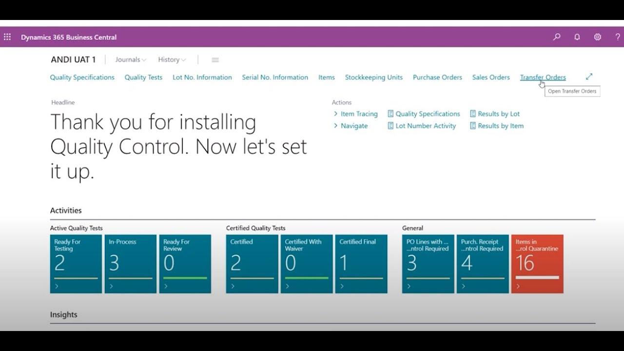This screenshot has width=624, height=351.
Task: Open Results by Item report
Action: pos(501,126)
